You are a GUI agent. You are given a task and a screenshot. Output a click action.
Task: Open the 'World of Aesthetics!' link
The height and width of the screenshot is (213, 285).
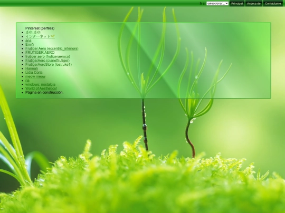point(41,88)
